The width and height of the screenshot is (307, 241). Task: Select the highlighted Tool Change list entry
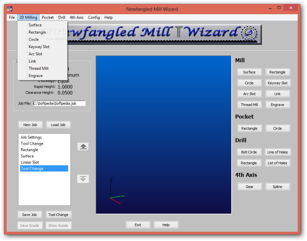(x=44, y=169)
